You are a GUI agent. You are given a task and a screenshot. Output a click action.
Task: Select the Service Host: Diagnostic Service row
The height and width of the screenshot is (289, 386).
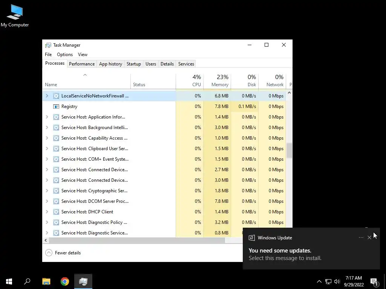click(x=164, y=233)
